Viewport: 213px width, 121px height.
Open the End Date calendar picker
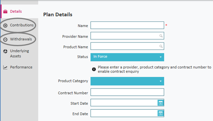(x=160, y=113)
